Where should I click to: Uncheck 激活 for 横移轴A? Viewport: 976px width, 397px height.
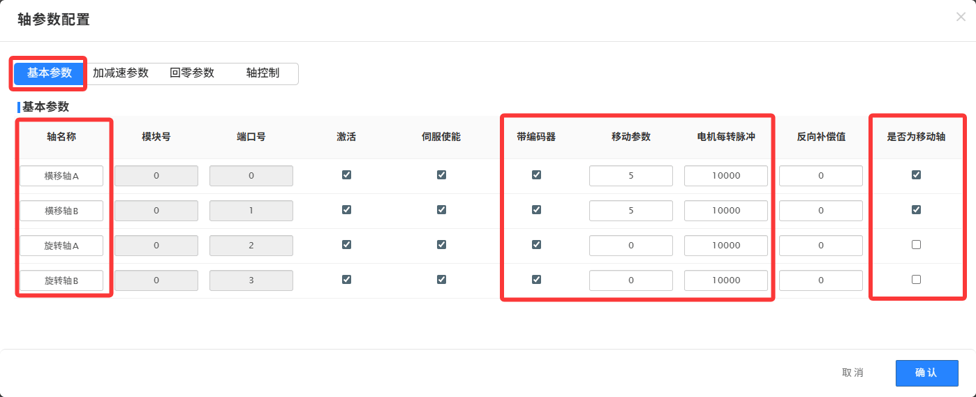point(346,175)
